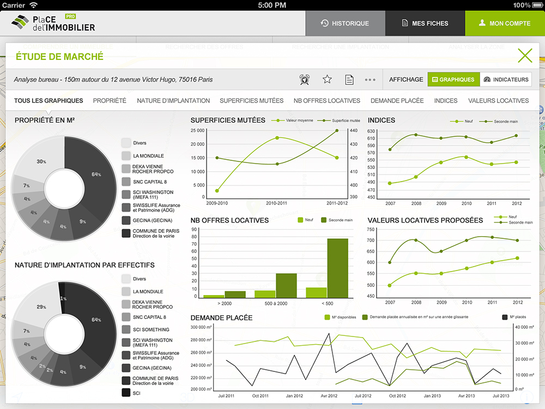Show the Superficies mutées tab

tap(251, 101)
